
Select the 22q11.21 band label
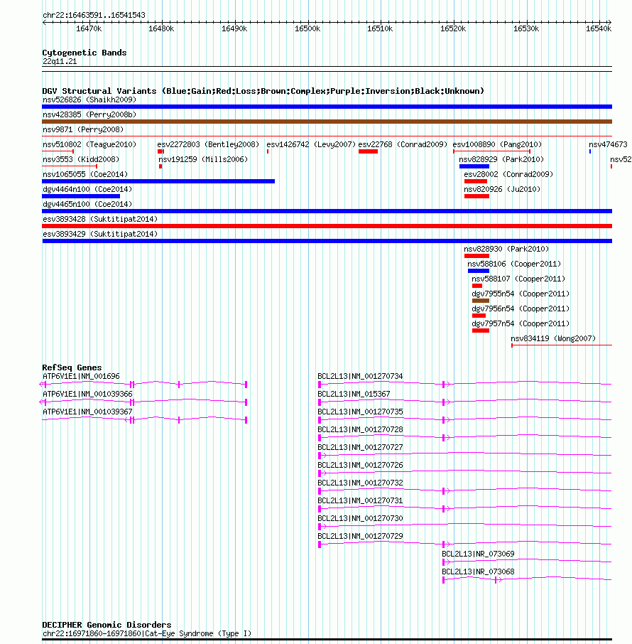(60, 61)
